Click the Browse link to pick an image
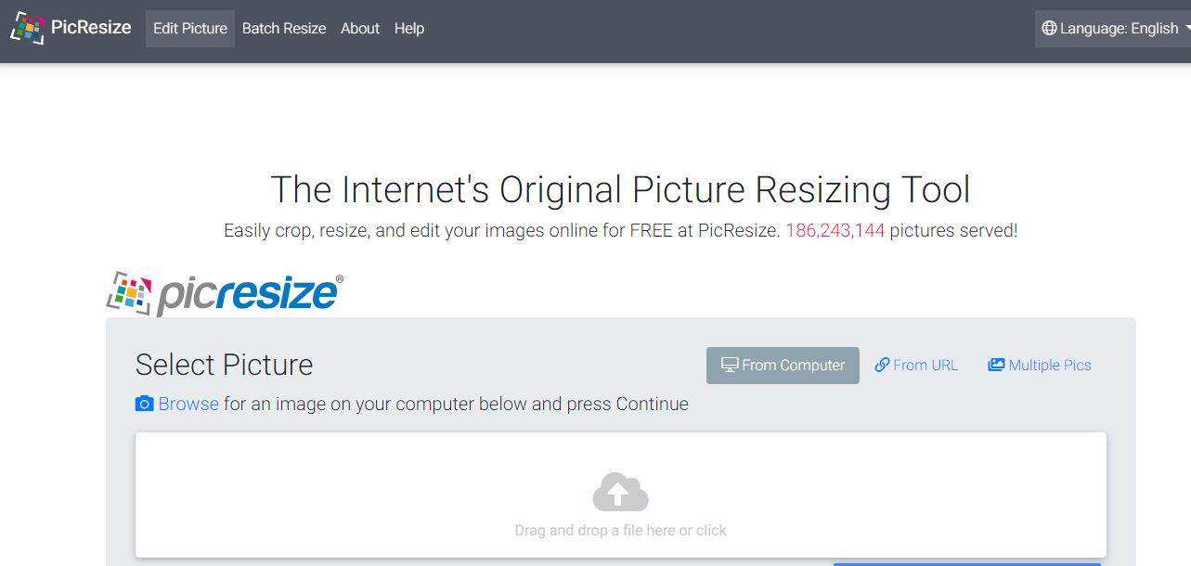 [x=188, y=405]
